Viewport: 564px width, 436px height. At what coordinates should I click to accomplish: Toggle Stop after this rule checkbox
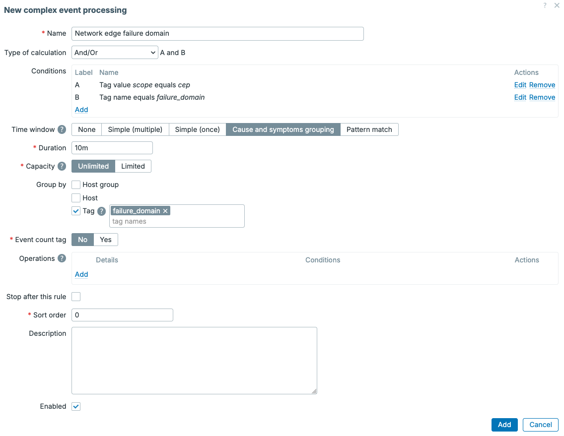76,297
